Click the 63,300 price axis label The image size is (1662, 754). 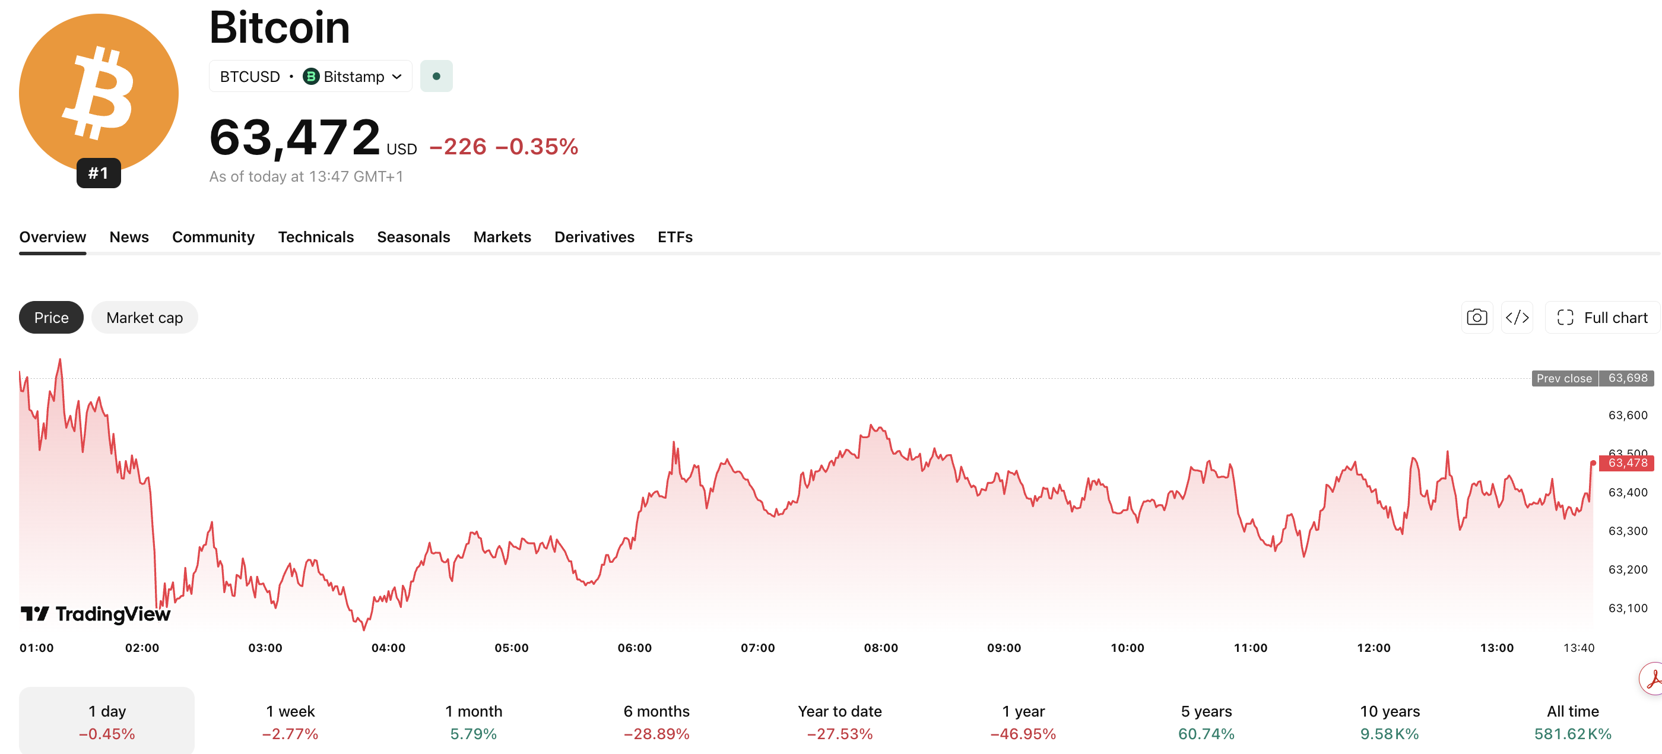point(1628,531)
